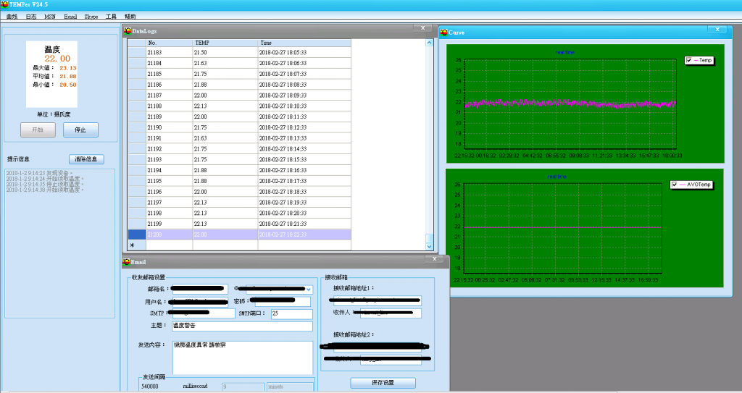Click the Time column header
Image resolution: width=742 pixels, height=393 pixels.
[x=305, y=43]
